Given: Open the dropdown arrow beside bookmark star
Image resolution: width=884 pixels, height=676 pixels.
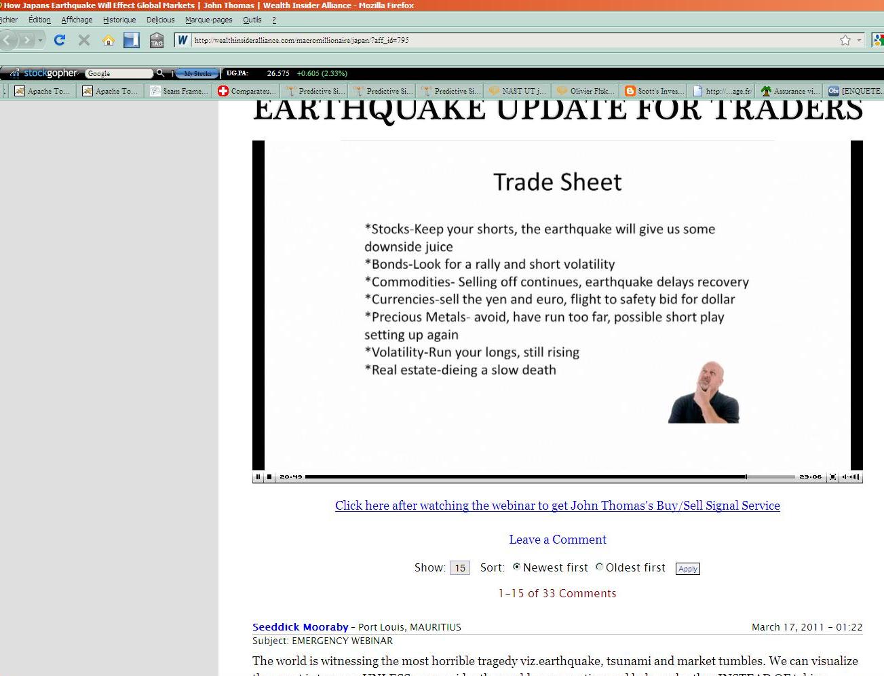Looking at the screenshot, I should pyautogui.click(x=859, y=40).
